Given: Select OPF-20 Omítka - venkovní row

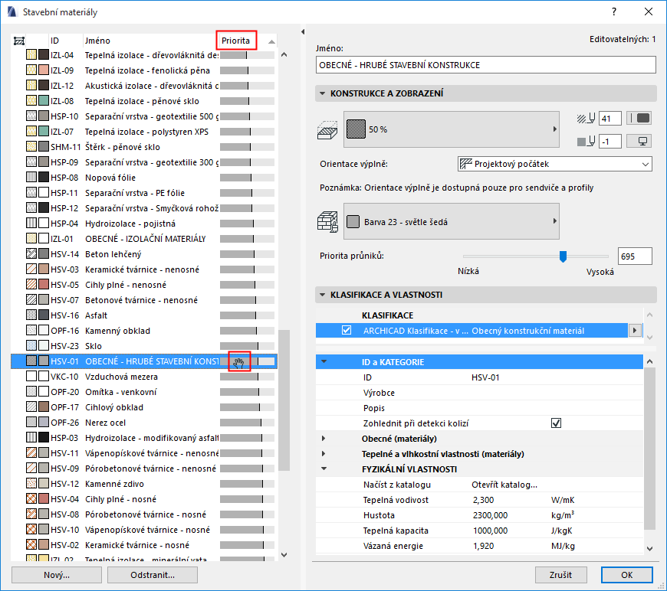Looking at the screenshot, I should click(x=144, y=392).
